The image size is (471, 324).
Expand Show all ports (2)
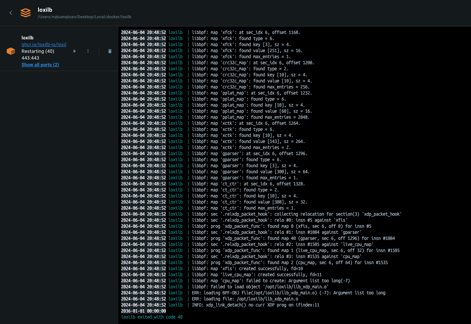coord(40,65)
